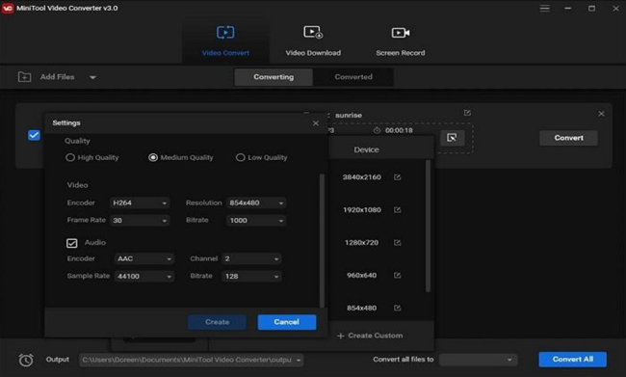Image resolution: width=626 pixels, height=377 pixels.
Task: Open the audio Bitrate 128 dropdown
Action: pos(251,277)
